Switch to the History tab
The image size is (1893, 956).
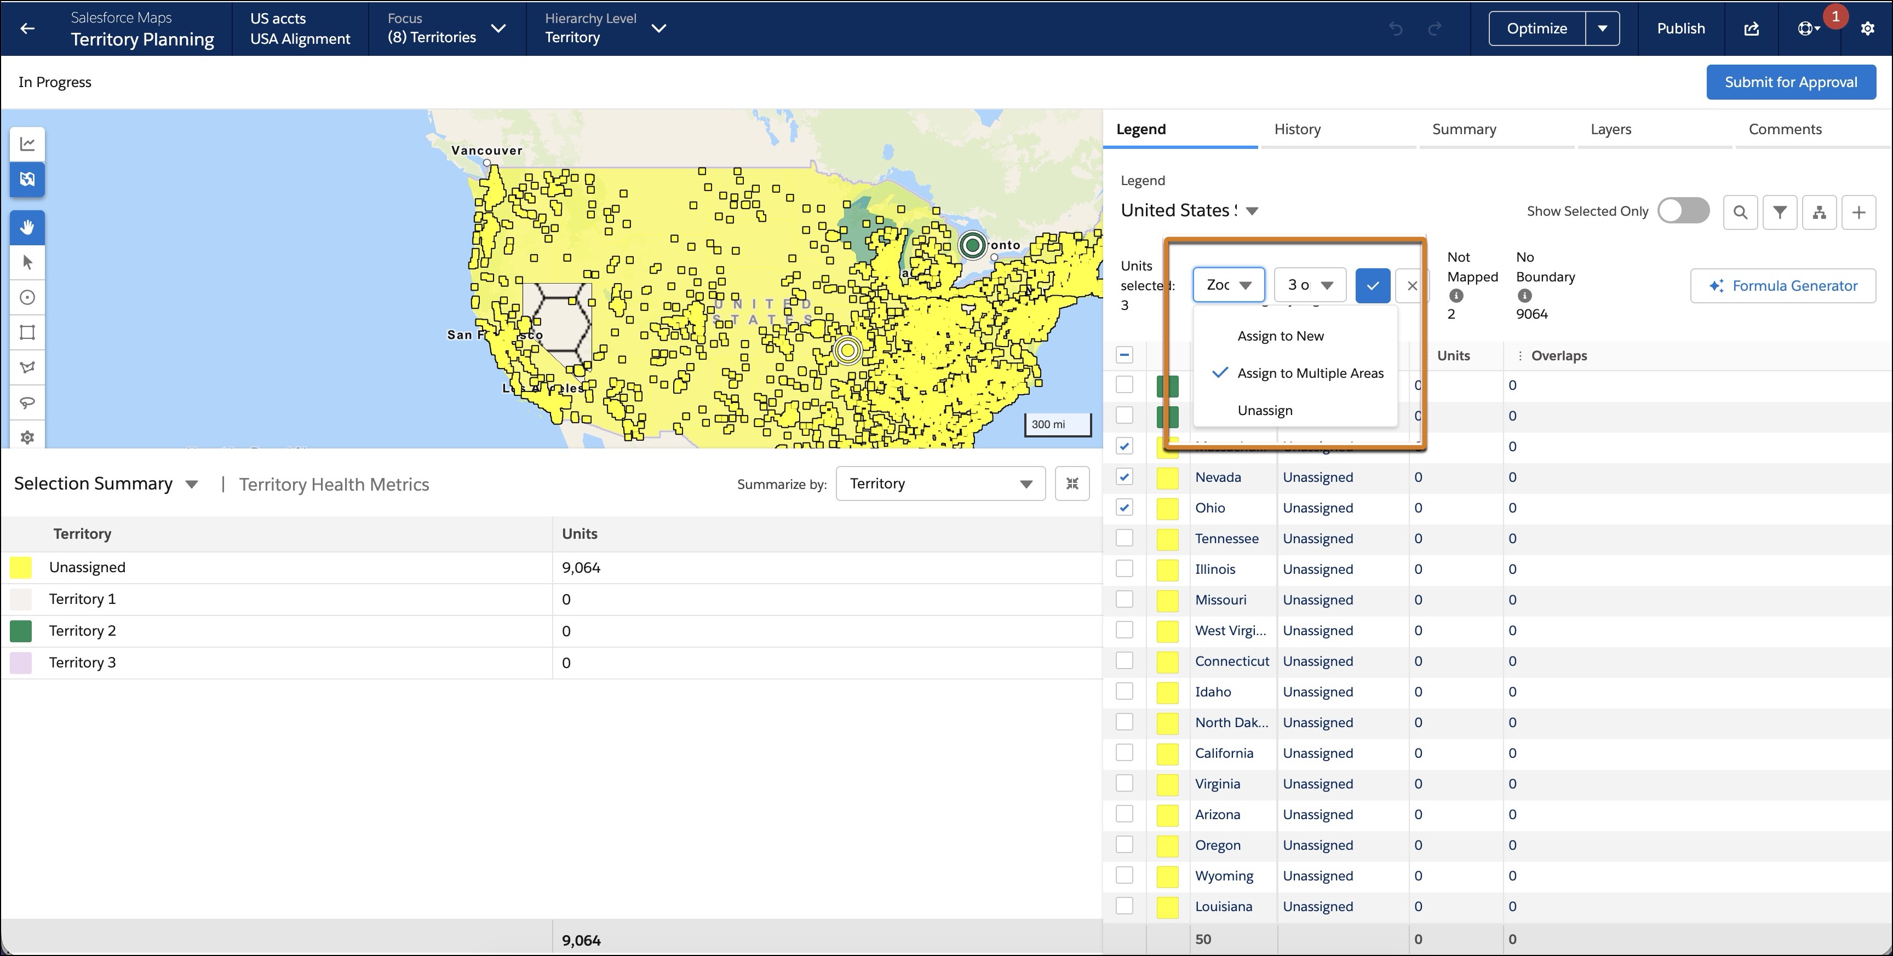1297,129
